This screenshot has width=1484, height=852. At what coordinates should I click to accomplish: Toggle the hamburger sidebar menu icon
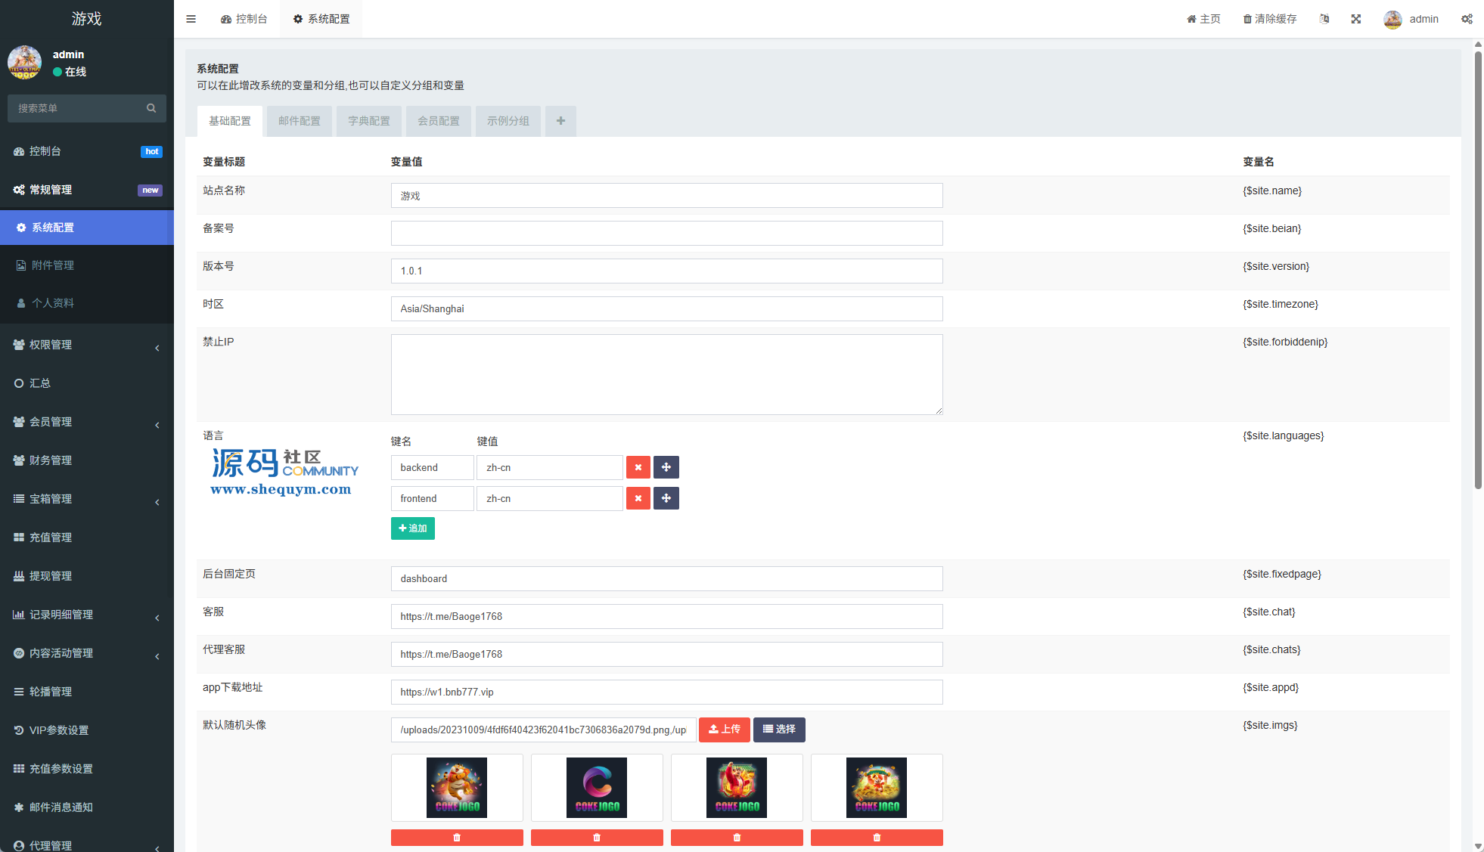point(191,19)
